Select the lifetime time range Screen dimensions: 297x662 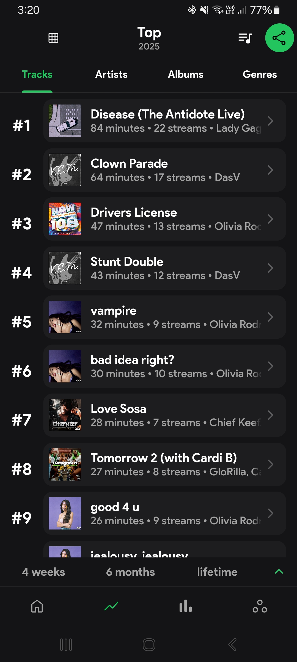click(217, 572)
